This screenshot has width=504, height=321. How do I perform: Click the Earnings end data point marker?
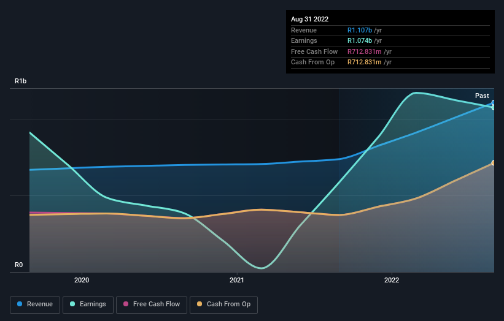click(494, 107)
